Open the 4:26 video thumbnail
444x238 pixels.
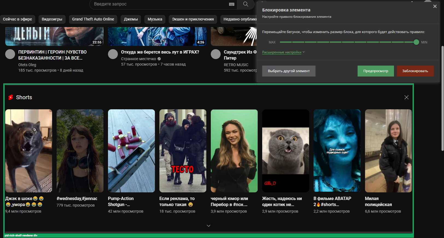click(157, 36)
